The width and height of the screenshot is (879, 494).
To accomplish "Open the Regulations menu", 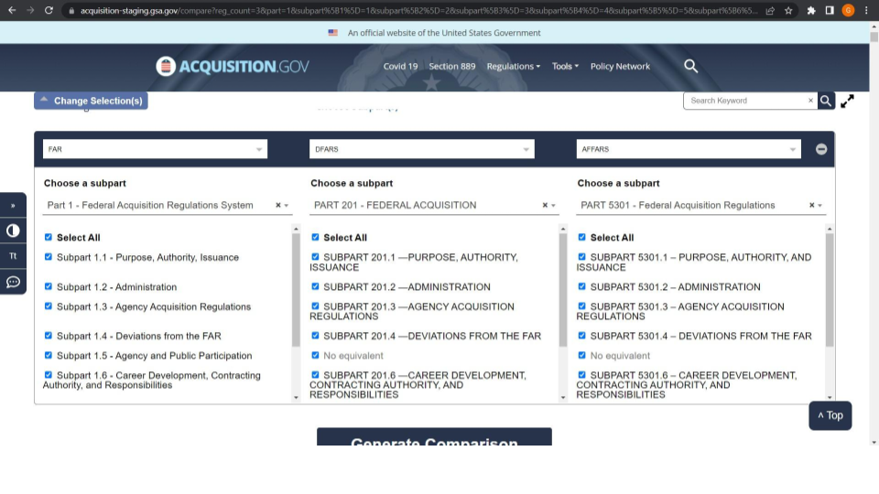I will point(513,67).
